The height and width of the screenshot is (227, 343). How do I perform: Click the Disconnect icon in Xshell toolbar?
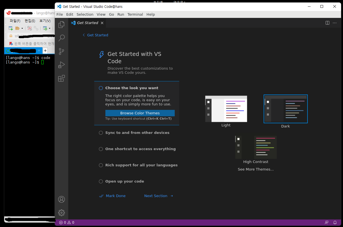[29, 28]
